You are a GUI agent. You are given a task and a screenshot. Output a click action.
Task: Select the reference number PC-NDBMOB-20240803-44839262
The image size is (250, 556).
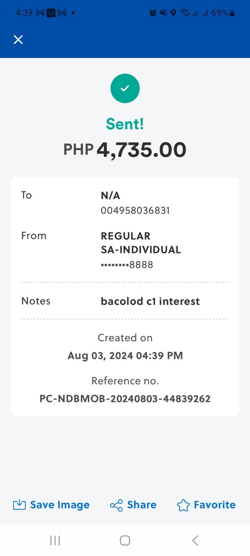point(125,399)
